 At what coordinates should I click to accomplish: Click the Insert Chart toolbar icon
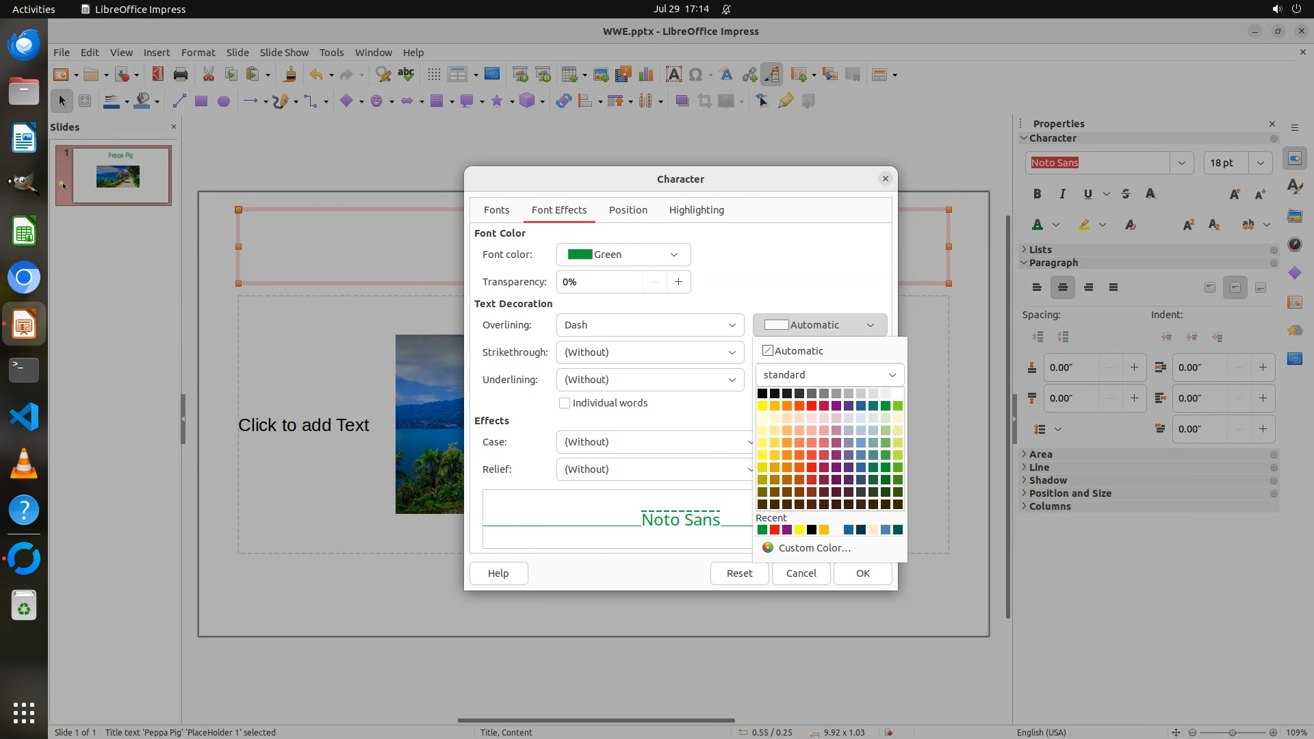(645, 75)
